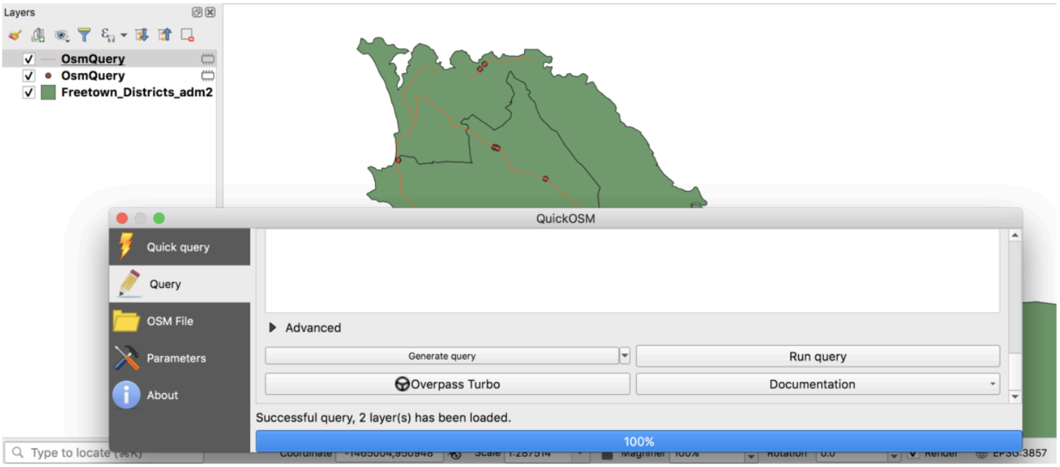Click the 100% progress bar

tap(638, 442)
